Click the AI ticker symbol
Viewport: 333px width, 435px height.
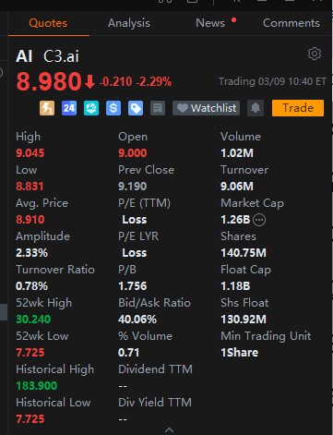point(24,56)
